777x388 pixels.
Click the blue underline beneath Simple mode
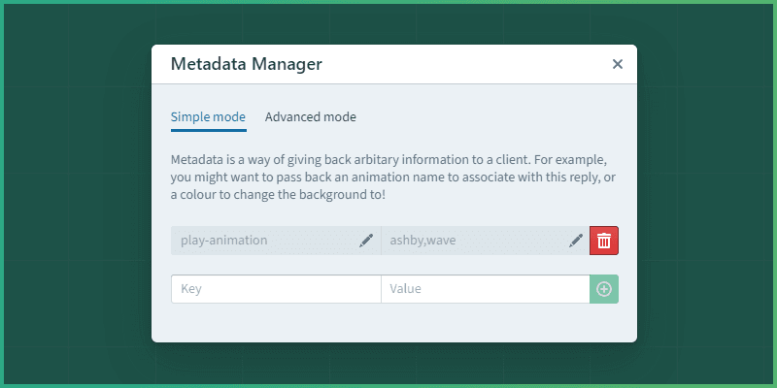click(x=208, y=130)
